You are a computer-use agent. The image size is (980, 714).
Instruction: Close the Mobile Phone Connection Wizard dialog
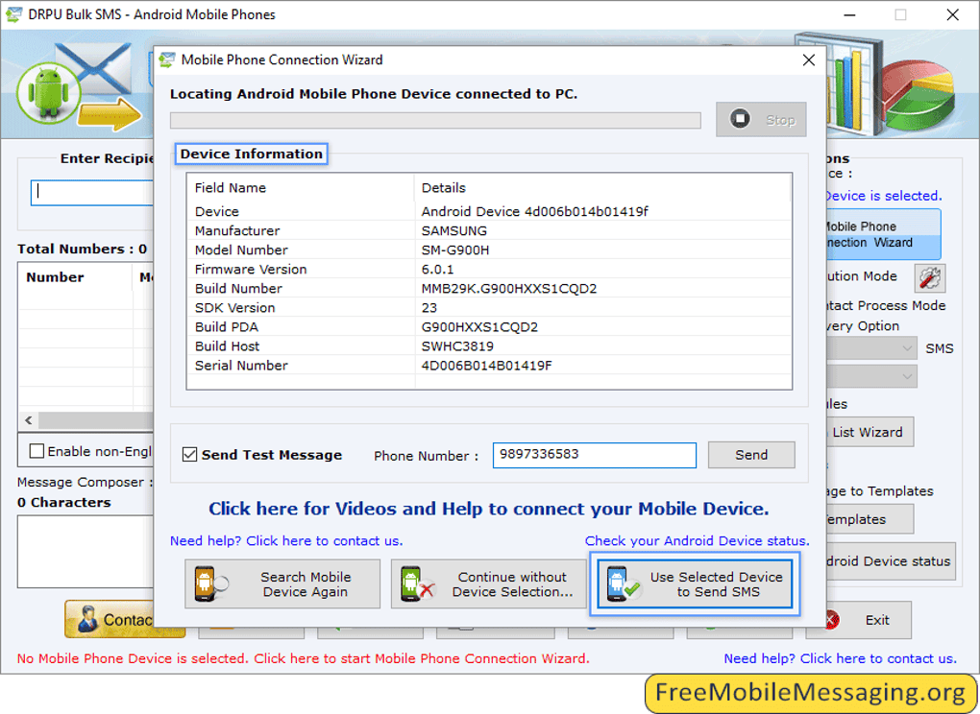click(x=809, y=59)
